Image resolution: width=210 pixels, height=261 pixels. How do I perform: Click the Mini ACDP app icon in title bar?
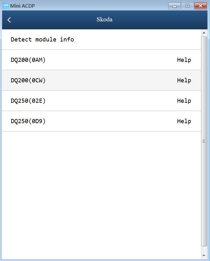[6, 6]
